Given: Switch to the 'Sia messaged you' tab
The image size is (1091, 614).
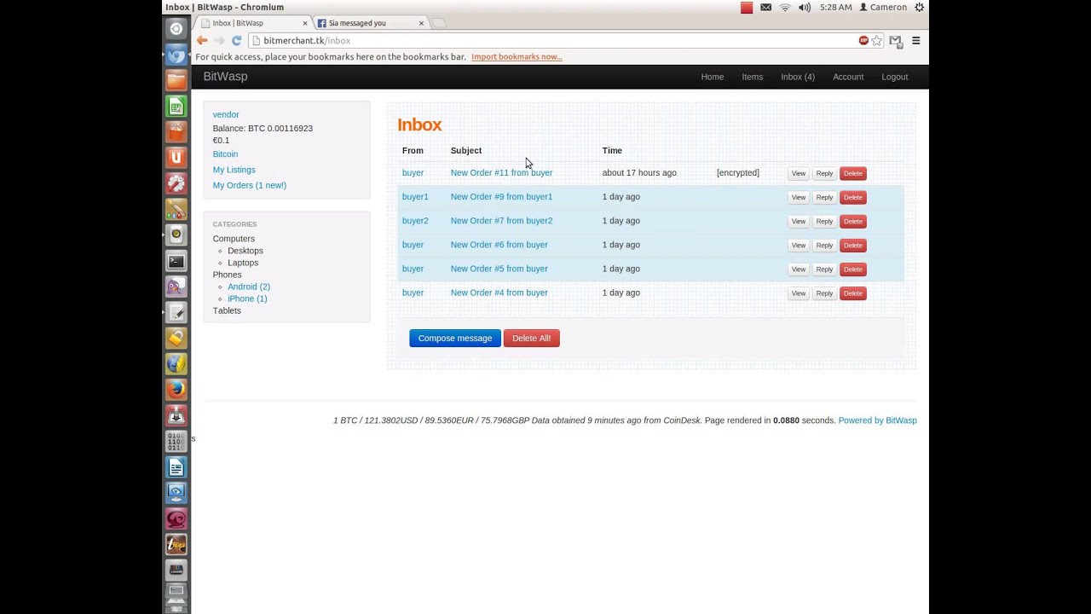Looking at the screenshot, I should [x=368, y=23].
